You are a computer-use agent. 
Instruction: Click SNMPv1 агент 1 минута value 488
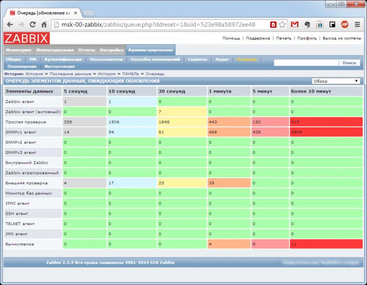point(229,132)
